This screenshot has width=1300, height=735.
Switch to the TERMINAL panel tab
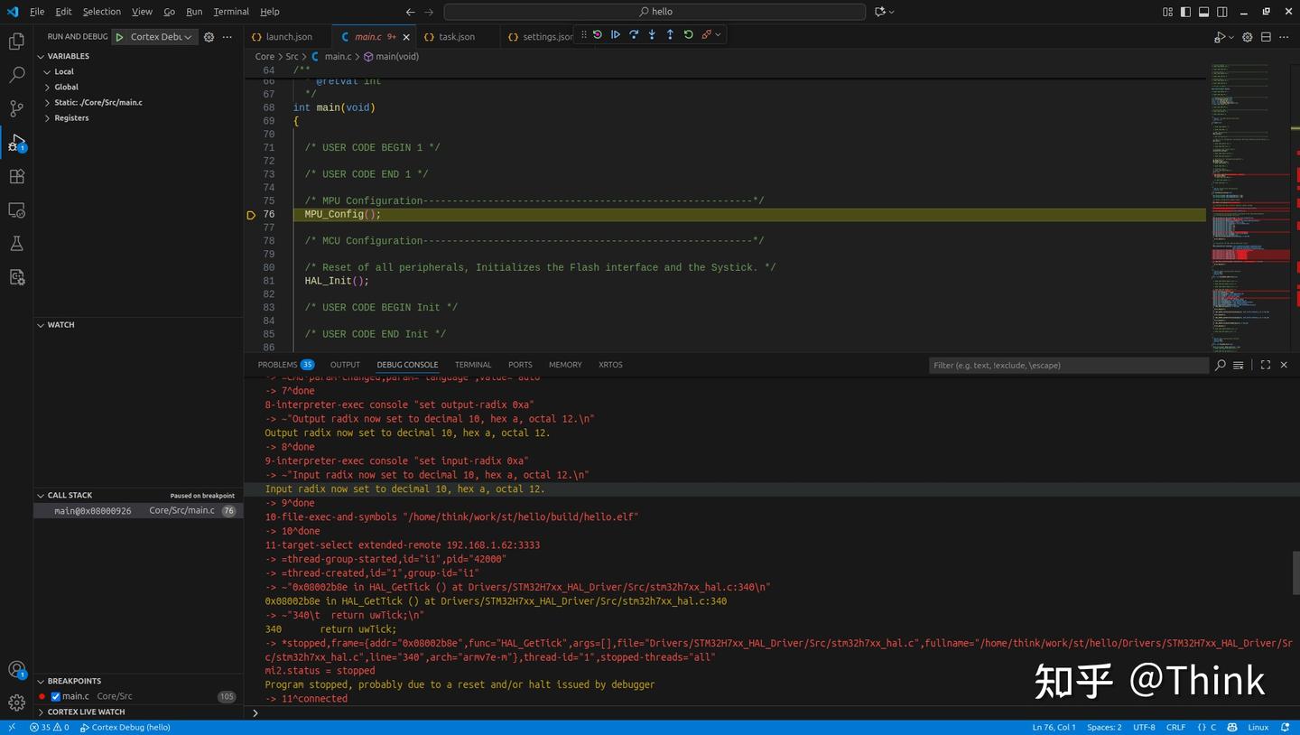[473, 365]
